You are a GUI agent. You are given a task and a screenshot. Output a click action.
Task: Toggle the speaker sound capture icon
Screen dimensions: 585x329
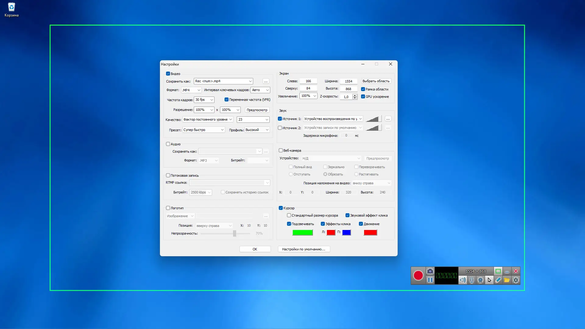click(x=463, y=280)
